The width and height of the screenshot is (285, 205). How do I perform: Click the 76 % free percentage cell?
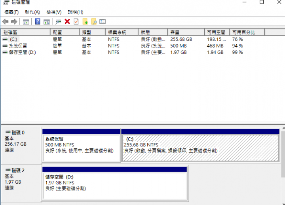[237, 39]
